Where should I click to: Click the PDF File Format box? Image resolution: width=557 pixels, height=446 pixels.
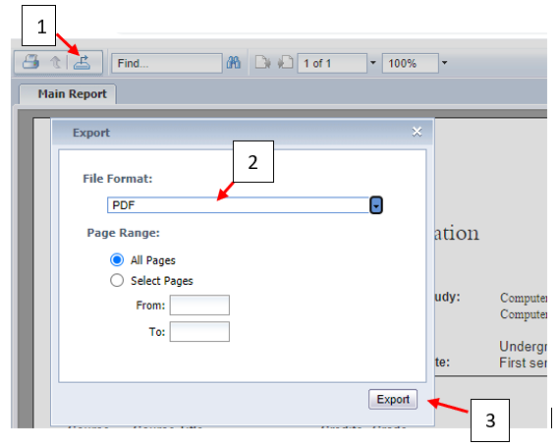(238, 205)
